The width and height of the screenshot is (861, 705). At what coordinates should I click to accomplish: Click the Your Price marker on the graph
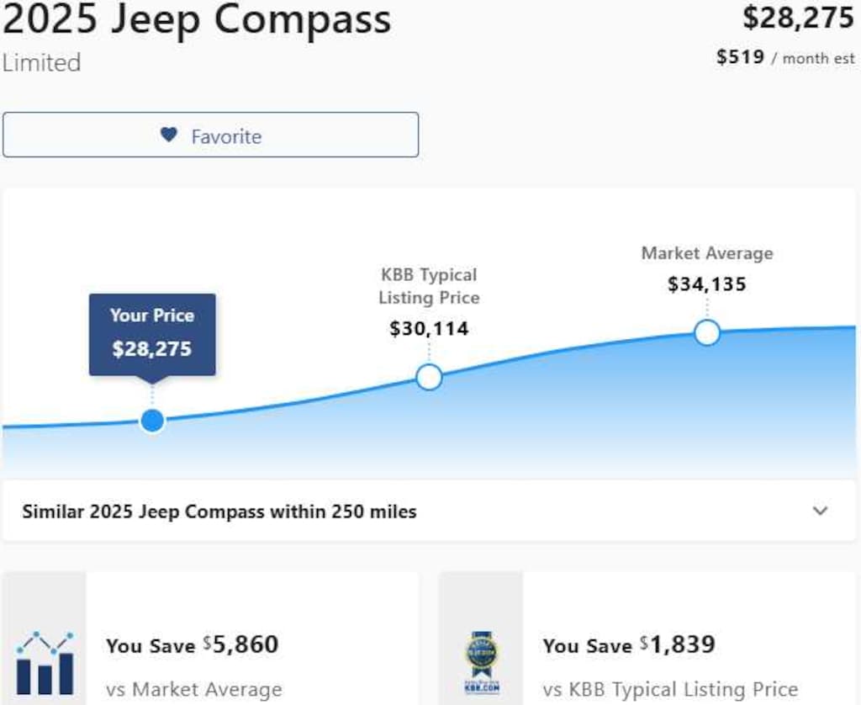coord(152,419)
